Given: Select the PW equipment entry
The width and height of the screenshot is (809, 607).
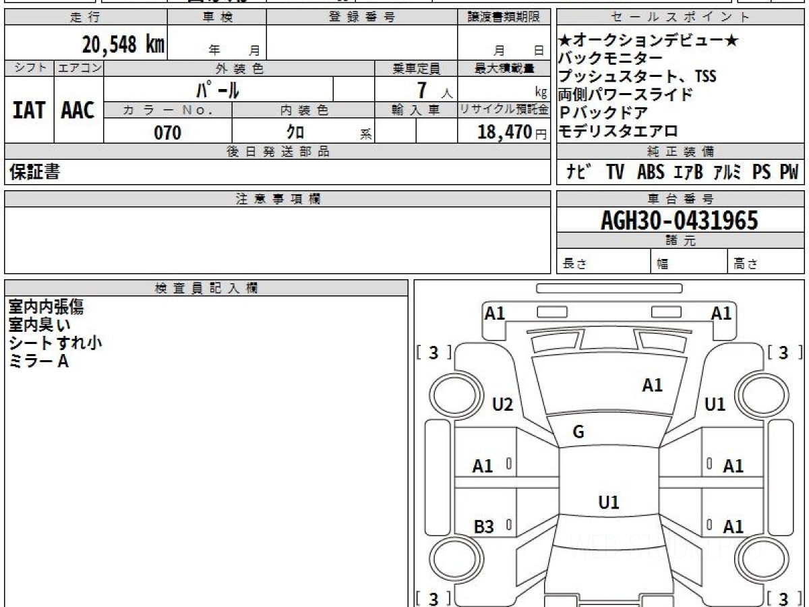Looking at the screenshot, I should (789, 172).
